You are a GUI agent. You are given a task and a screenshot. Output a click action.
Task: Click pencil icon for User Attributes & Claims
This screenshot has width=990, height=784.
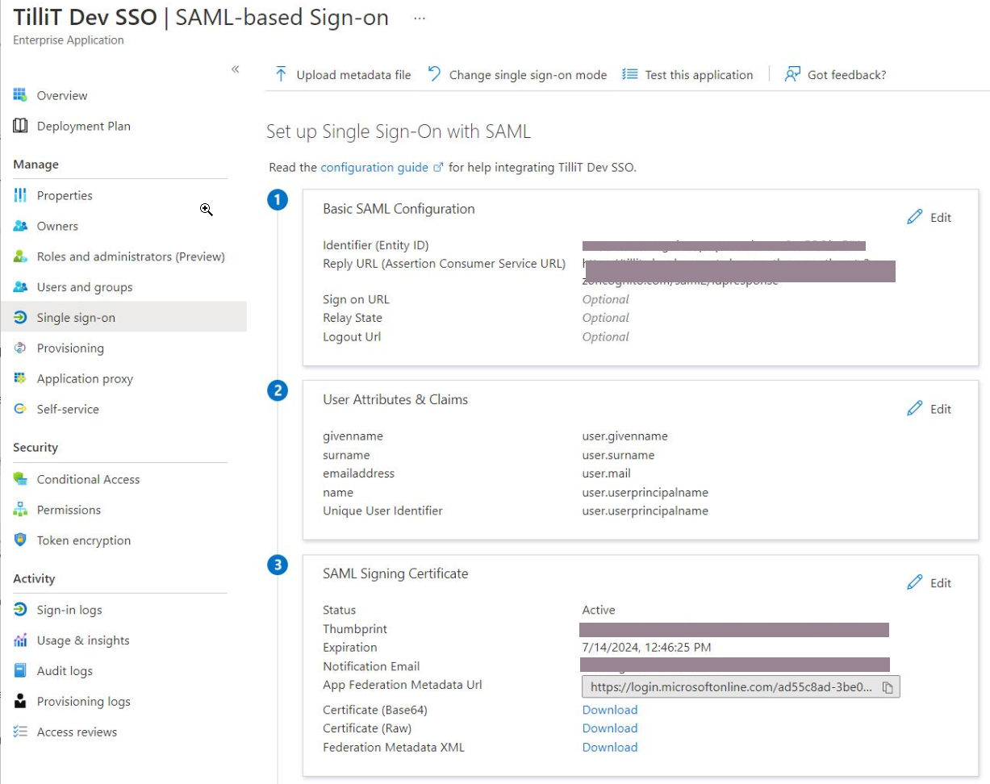pyautogui.click(x=914, y=408)
